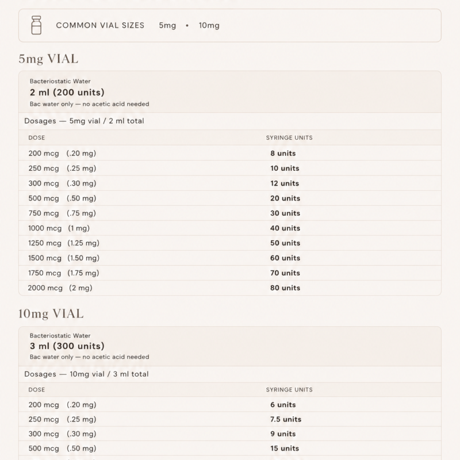Click the 'SYRINGE UNITS' header in the 10mg vial table

289,390
